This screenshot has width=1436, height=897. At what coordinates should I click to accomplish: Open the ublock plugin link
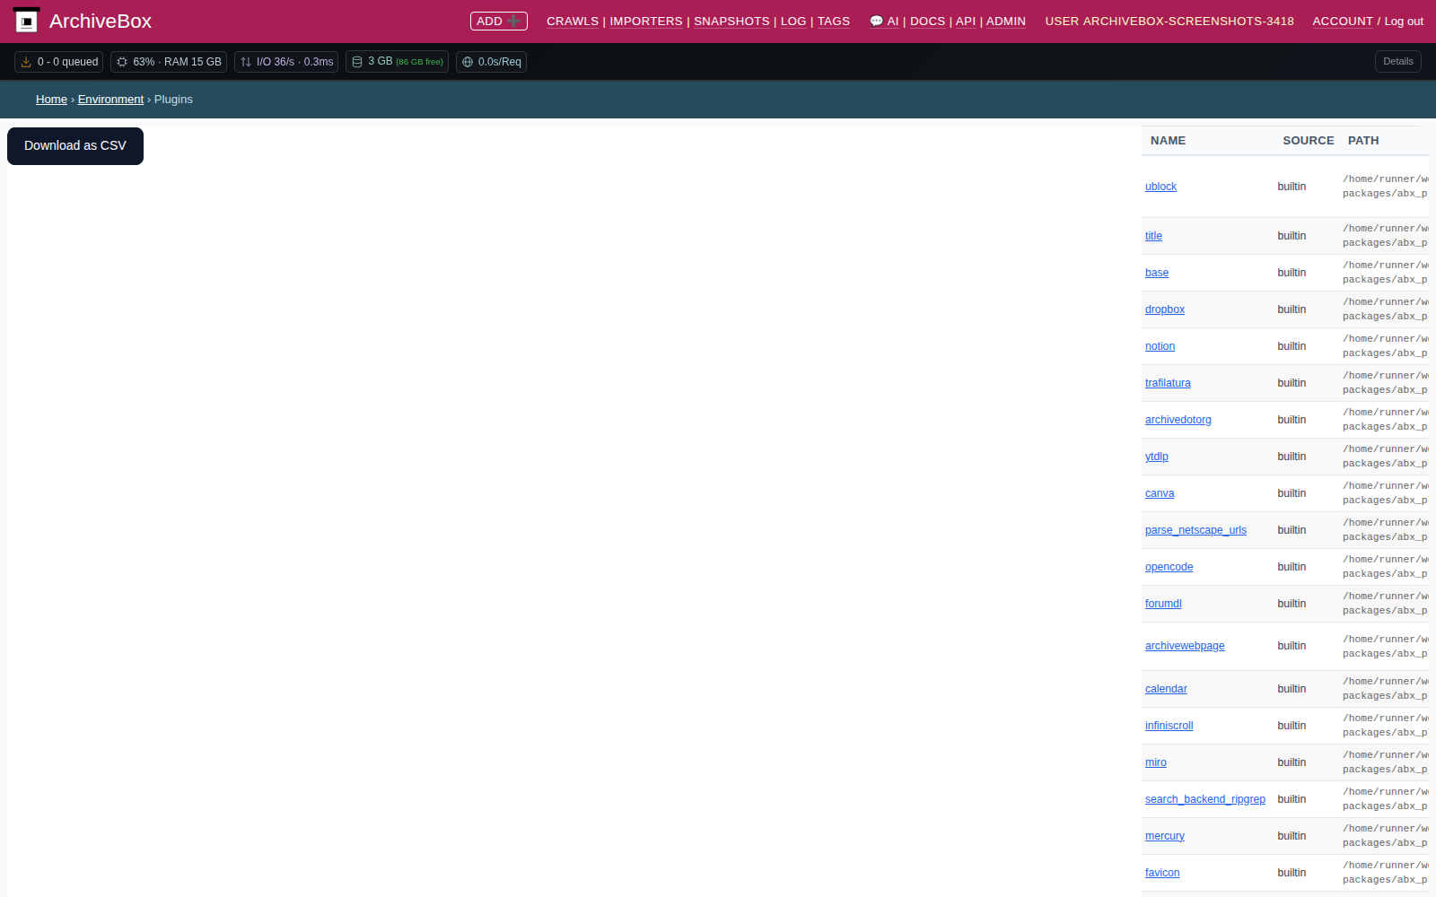(1160, 187)
